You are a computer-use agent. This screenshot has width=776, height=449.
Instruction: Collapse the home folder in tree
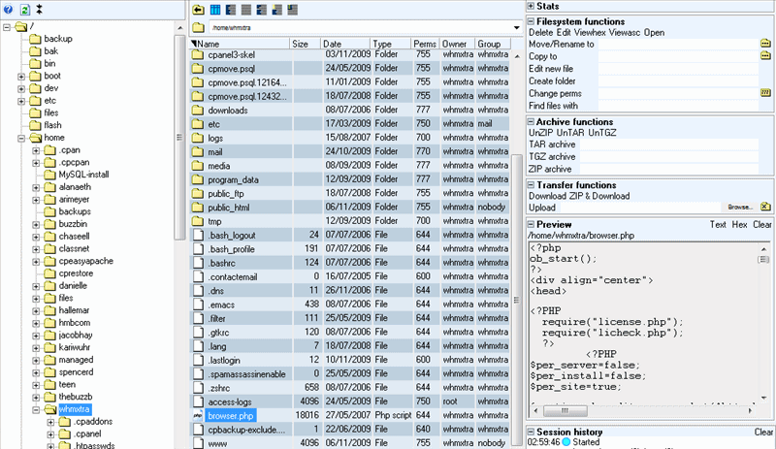[21, 139]
